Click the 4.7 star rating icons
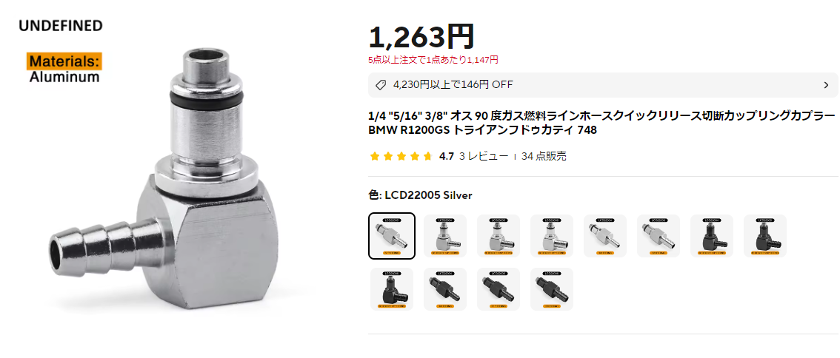The image size is (840, 358). tap(401, 156)
